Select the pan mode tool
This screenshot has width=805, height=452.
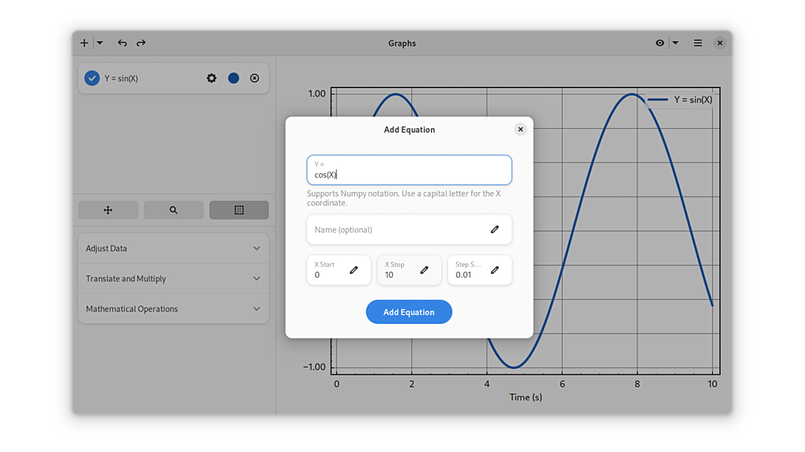pos(108,210)
